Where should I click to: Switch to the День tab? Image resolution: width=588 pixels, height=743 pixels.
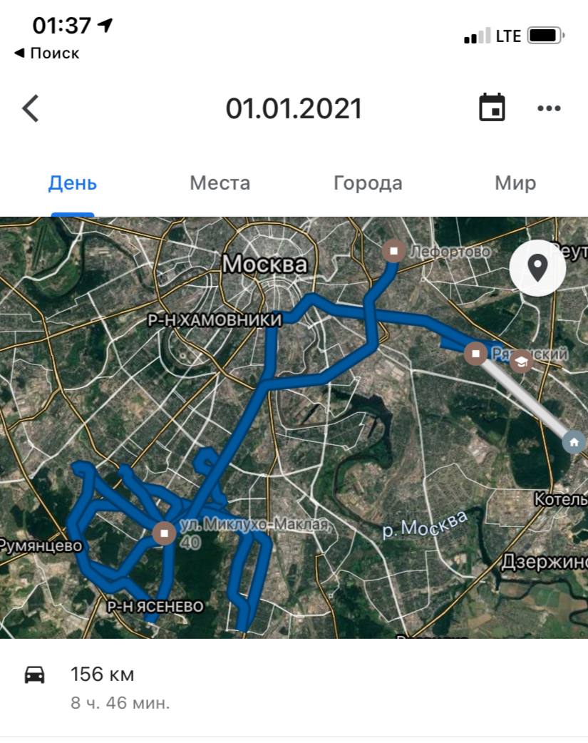tap(73, 183)
